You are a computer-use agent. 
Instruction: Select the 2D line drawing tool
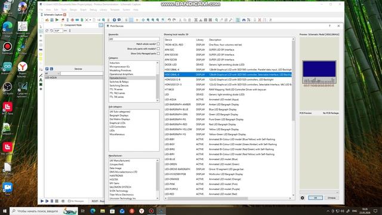tap(41, 75)
